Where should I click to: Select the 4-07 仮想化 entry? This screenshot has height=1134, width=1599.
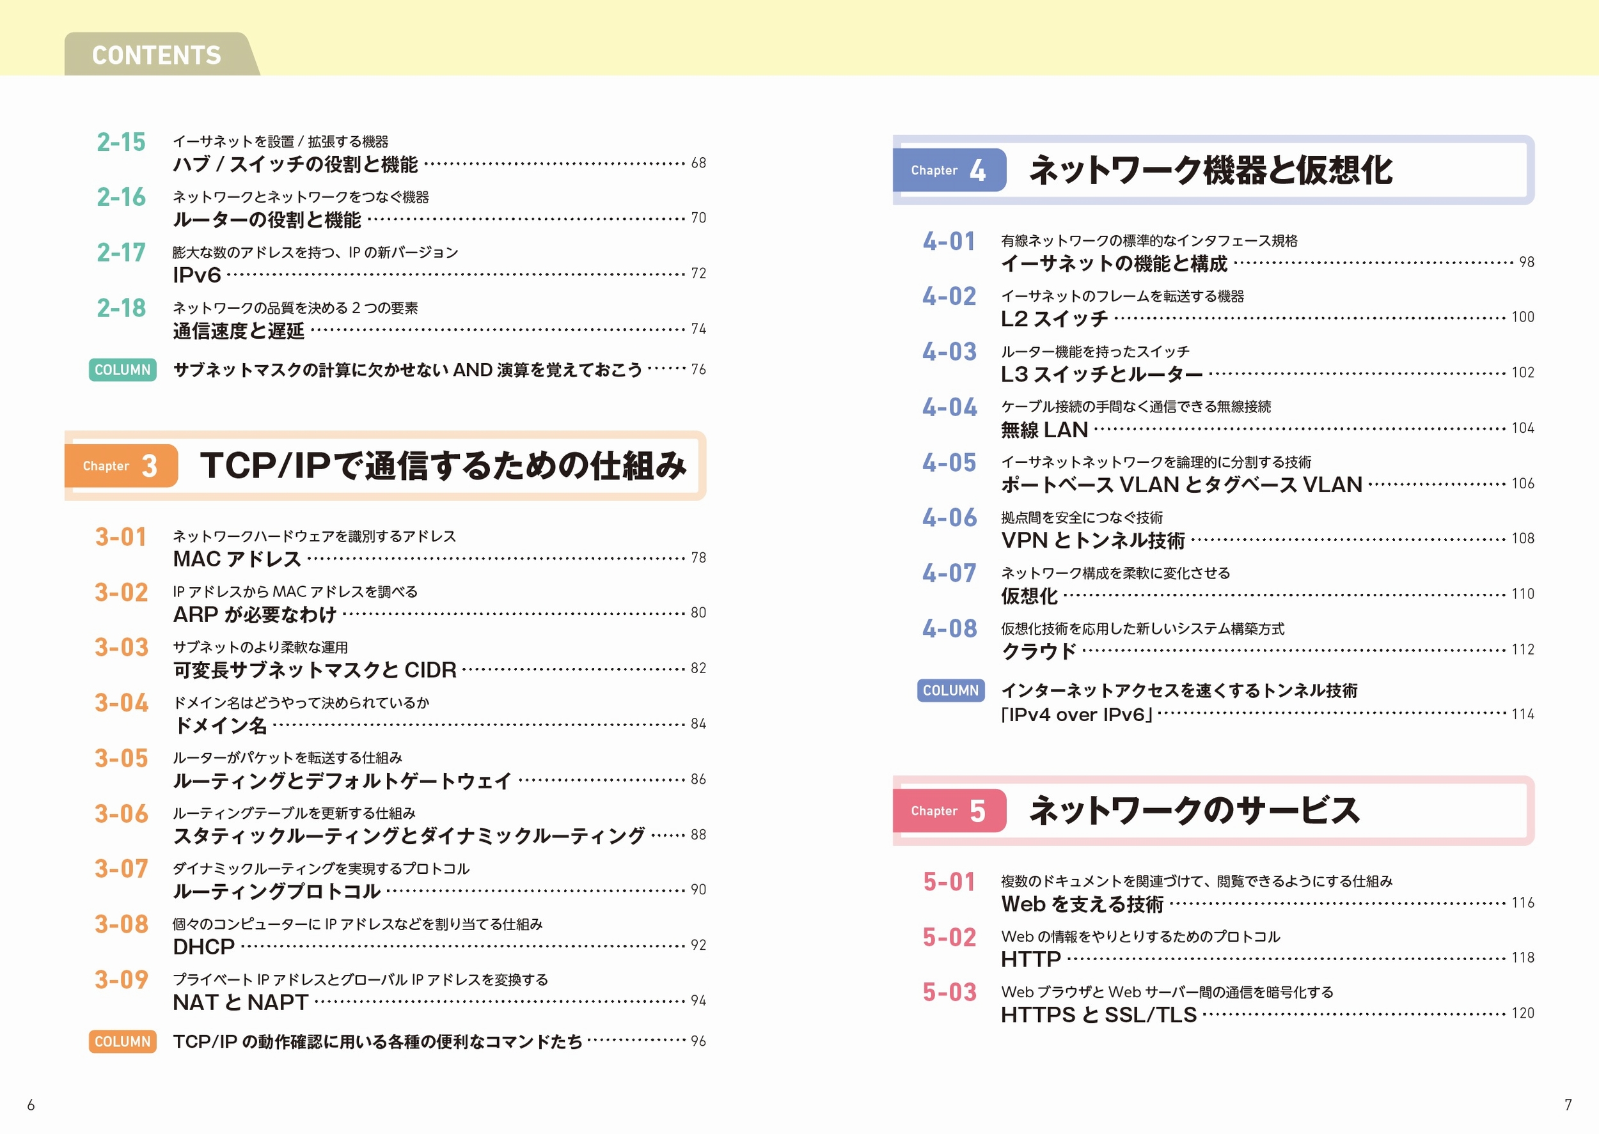(x=1229, y=584)
